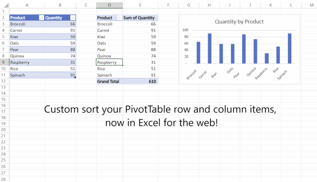
Task: Click the Carrot bar in the chart
Action: click(210, 49)
